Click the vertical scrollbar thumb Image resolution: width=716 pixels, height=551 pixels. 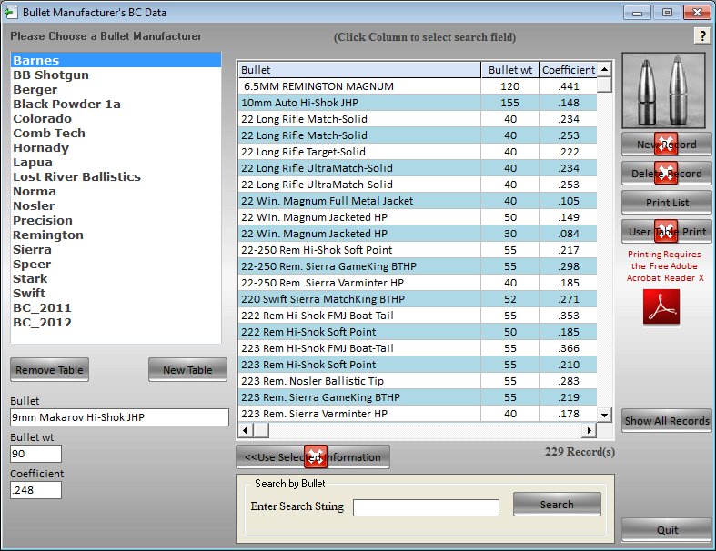point(604,85)
